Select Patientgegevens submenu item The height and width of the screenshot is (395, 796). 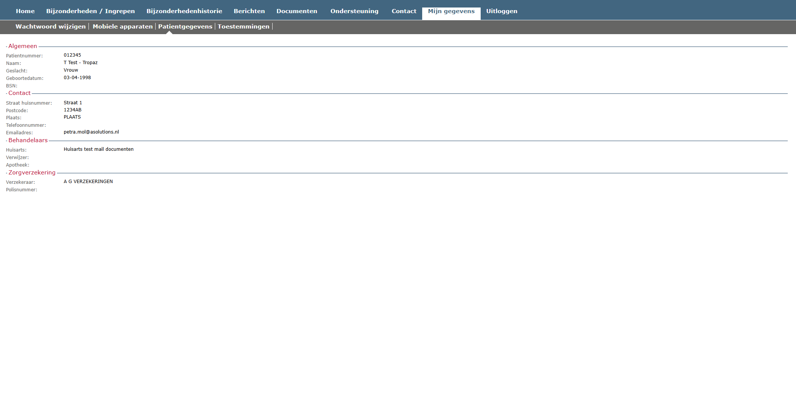[x=185, y=27]
